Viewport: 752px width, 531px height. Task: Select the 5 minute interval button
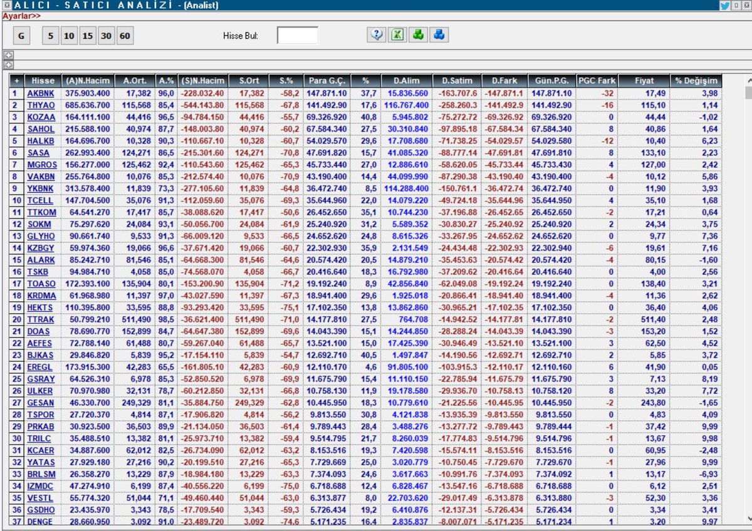tap(50, 36)
